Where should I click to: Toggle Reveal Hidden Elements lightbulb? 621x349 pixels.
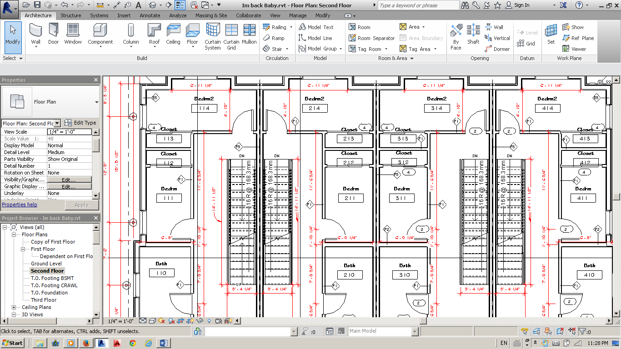(x=209, y=321)
